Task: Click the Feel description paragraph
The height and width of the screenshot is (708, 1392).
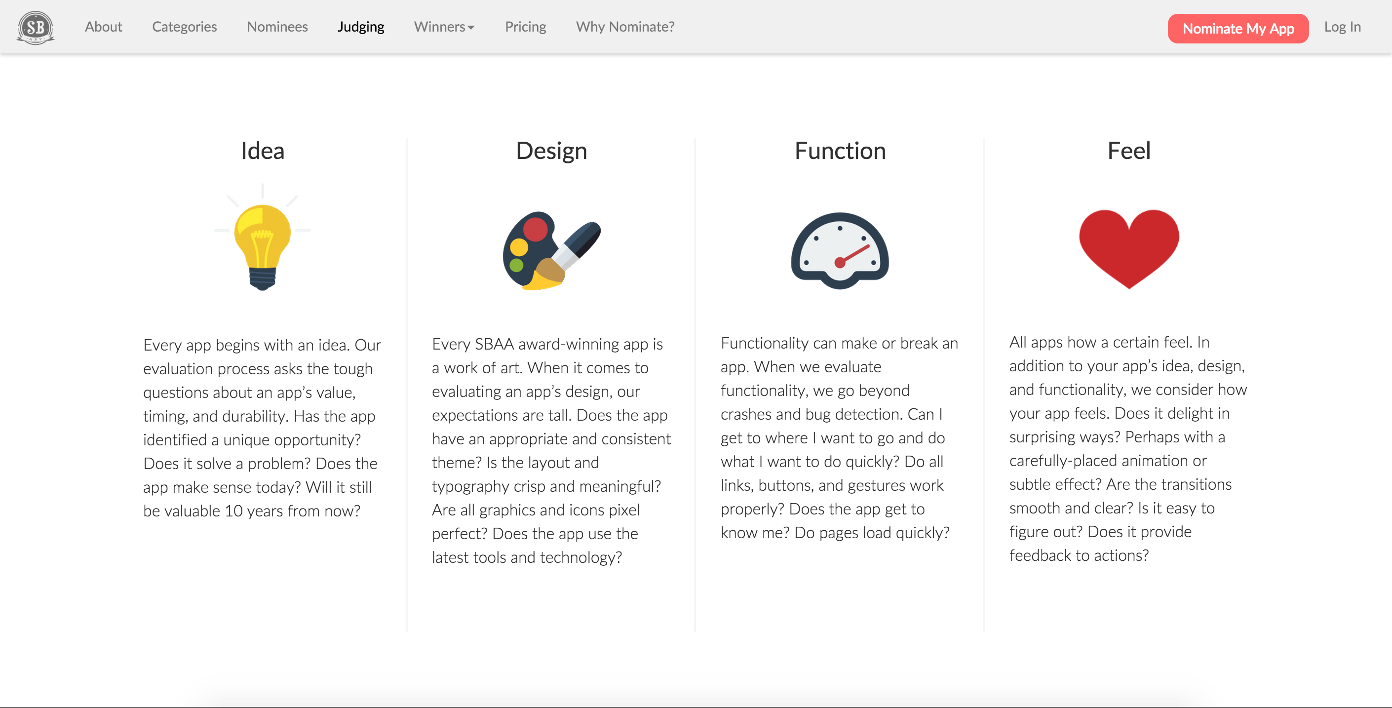Action: tap(1128, 449)
